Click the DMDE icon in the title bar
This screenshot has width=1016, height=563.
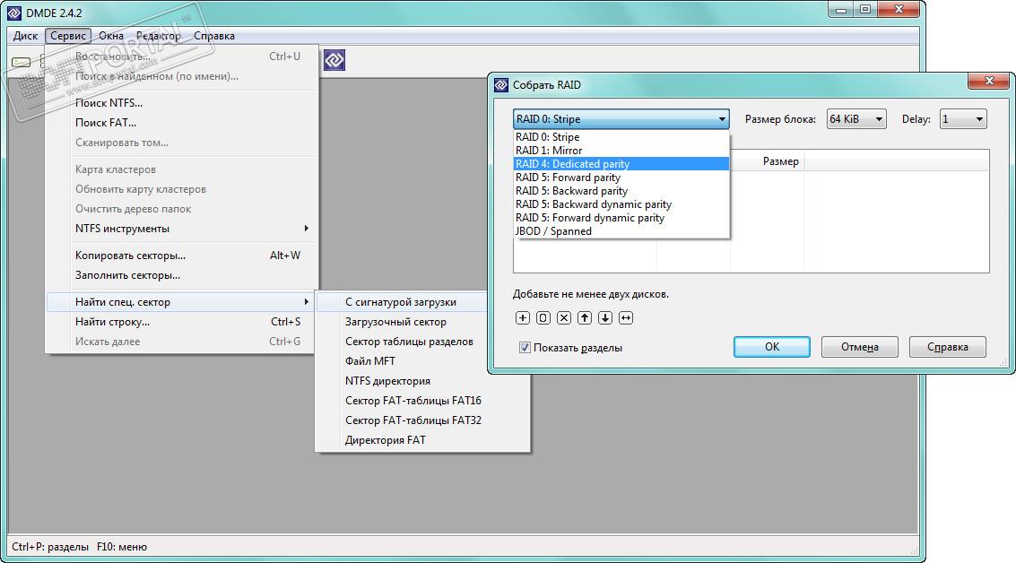14,13
